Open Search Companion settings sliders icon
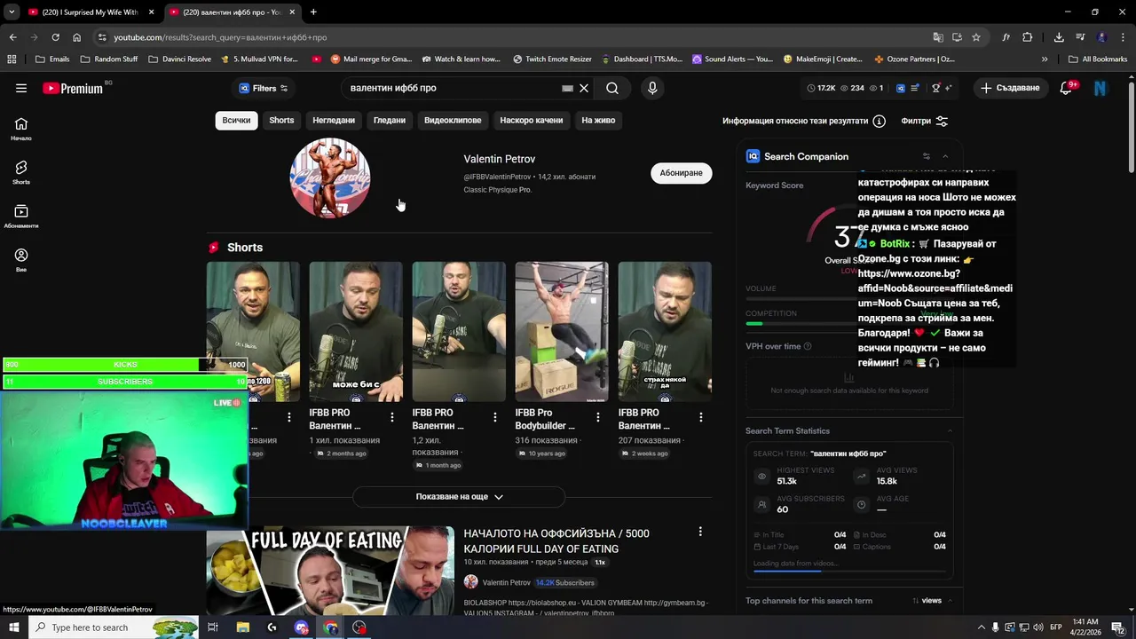Image resolution: width=1136 pixels, height=639 pixels. tap(927, 156)
